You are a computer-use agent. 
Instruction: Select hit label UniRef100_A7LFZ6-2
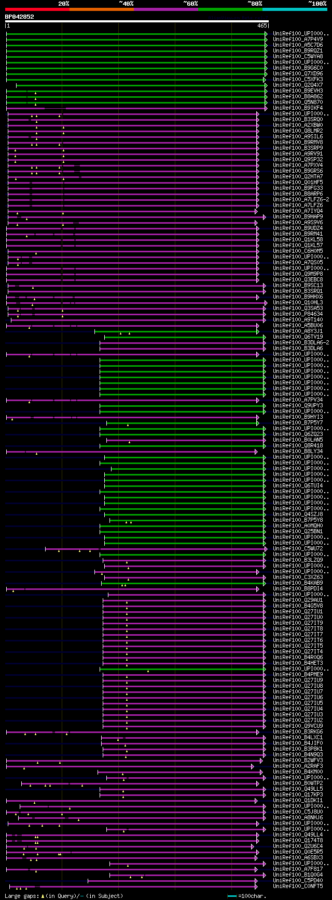point(301,199)
